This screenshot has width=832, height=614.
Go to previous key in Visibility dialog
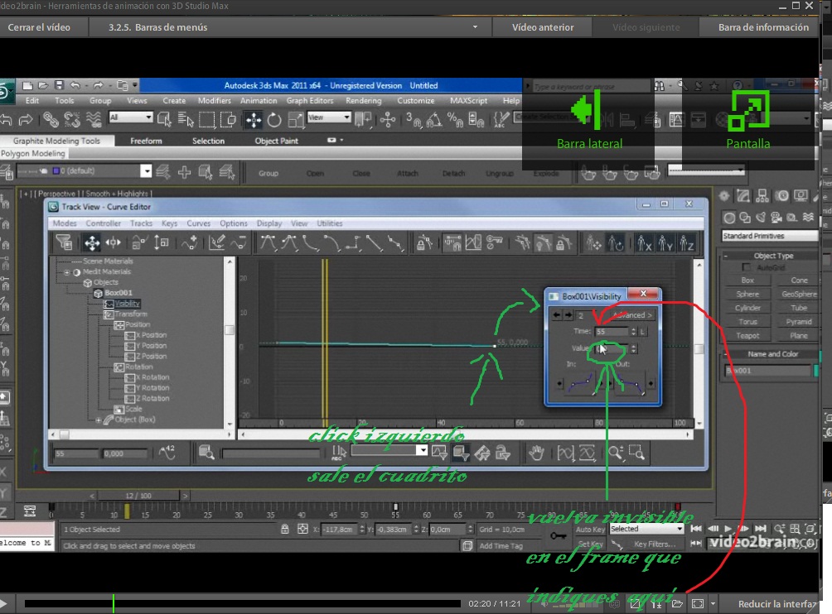click(556, 315)
